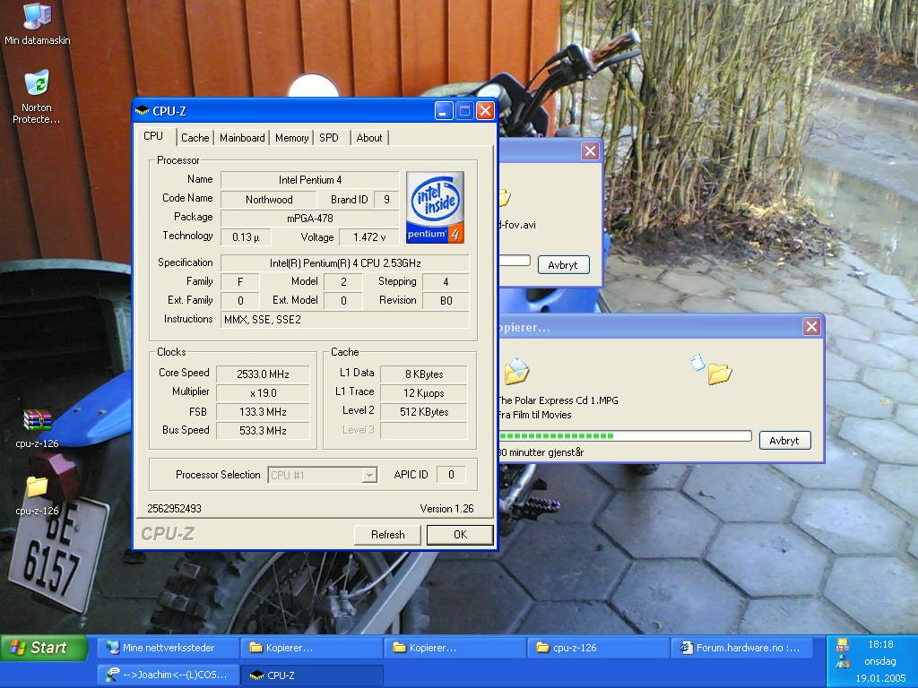This screenshot has height=688, width=918.
Task: Click destination folder icon in Polar Express copy dialog
Action: [719, 373]
